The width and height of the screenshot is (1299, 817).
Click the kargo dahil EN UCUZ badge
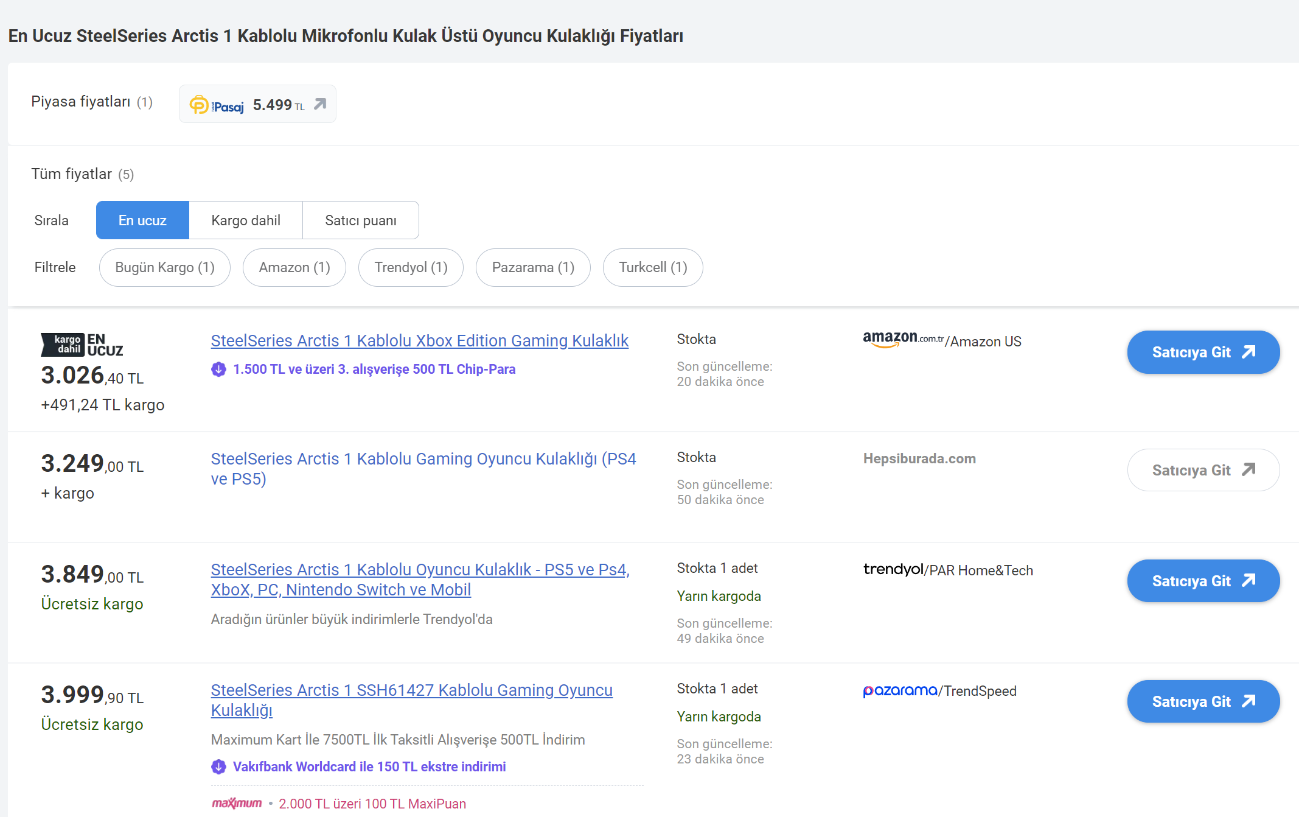coord(82,345)
